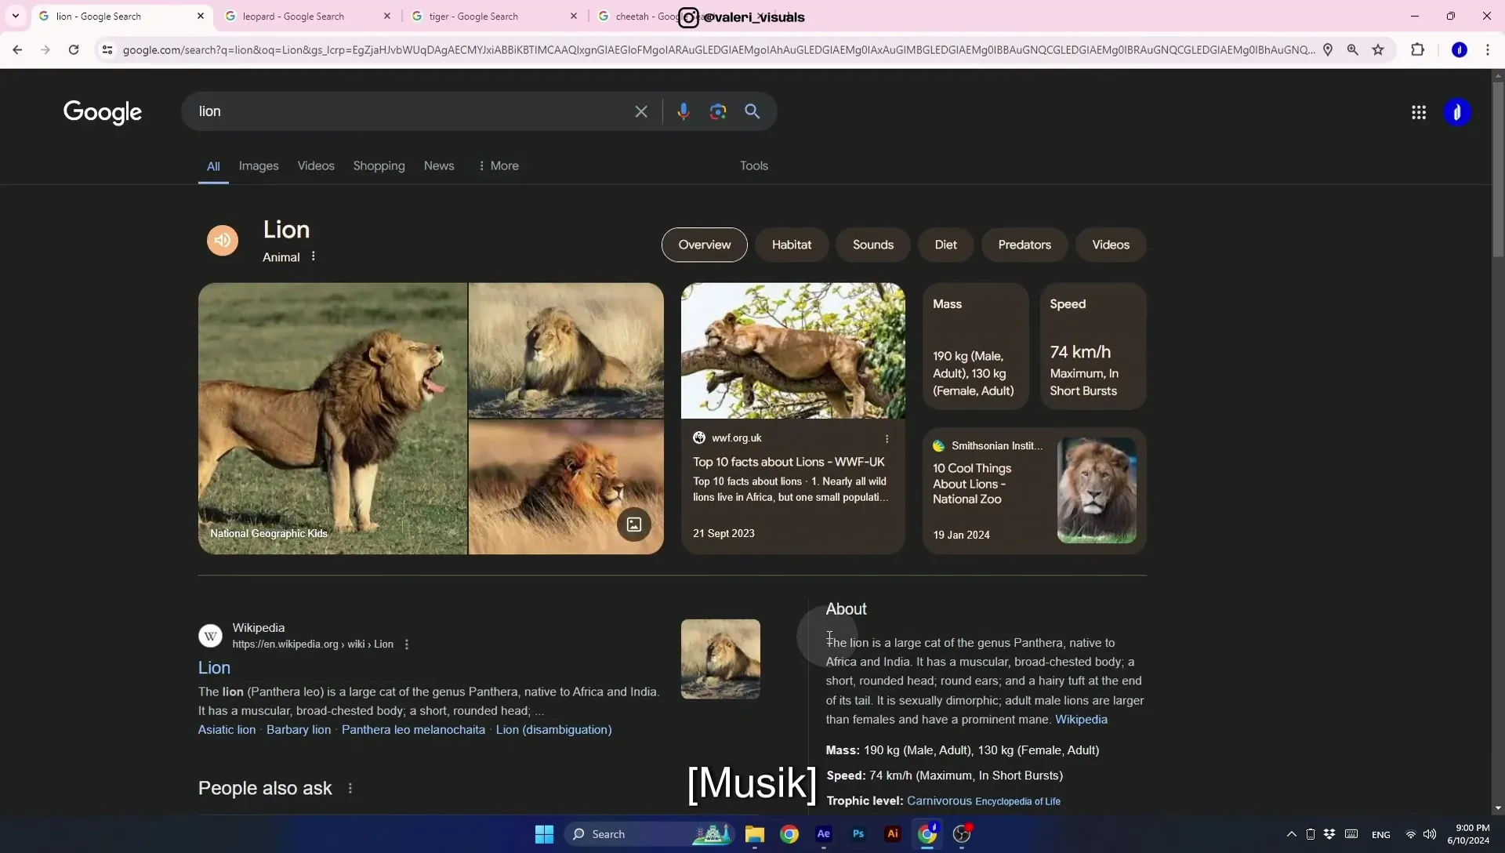Reload the page with the refresh icon

(74, 49)
